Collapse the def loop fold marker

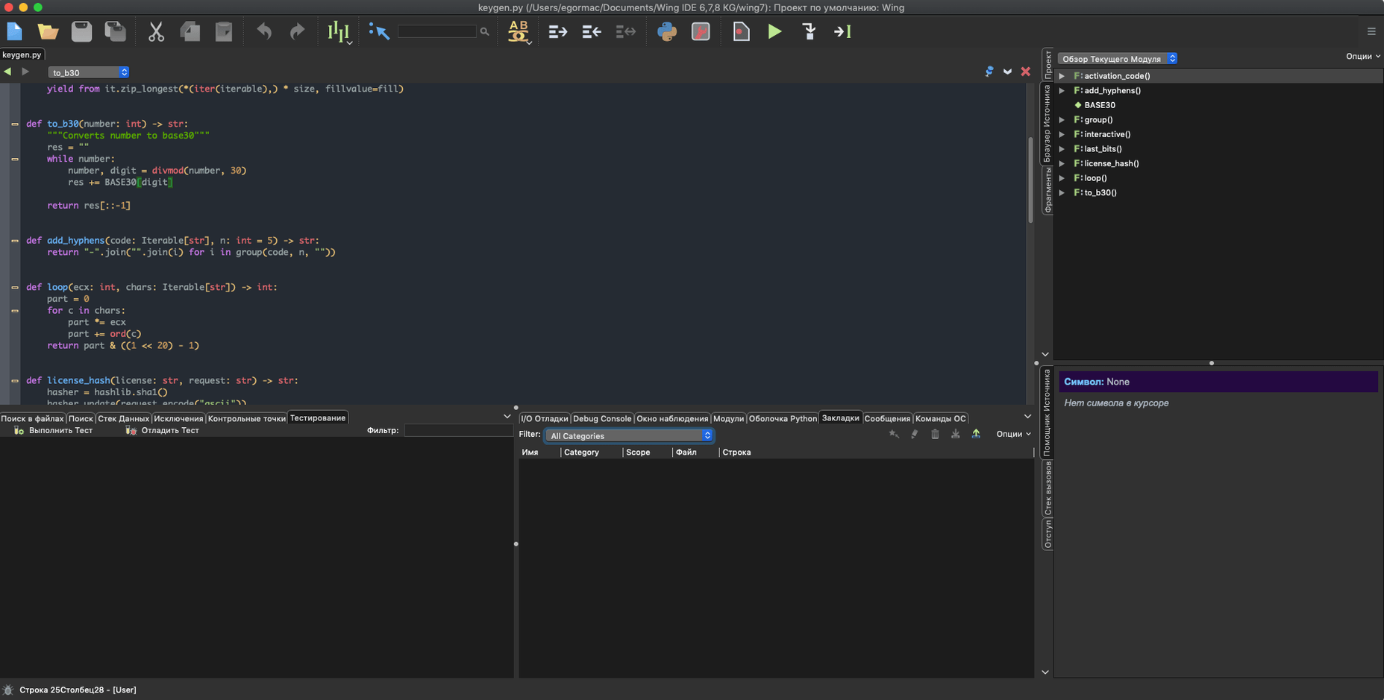(15, 287)
